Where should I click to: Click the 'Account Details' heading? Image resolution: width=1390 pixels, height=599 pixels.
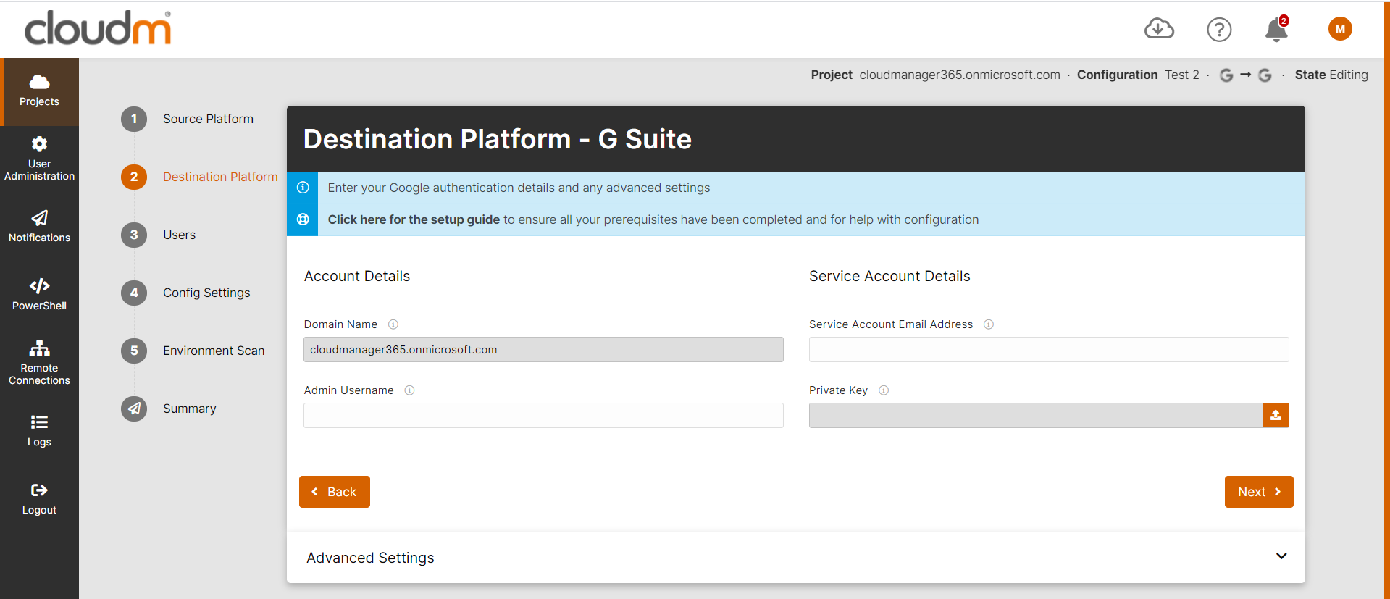[357, 276]
